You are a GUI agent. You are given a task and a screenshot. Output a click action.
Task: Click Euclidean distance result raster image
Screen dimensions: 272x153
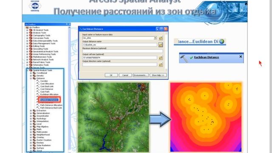[x=206, y=117]
